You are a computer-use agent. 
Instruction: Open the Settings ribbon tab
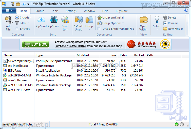tap(71, 11)
